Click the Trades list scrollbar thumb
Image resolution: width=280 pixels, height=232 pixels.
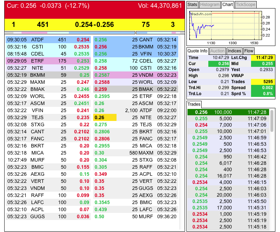(x=272, y=121)
